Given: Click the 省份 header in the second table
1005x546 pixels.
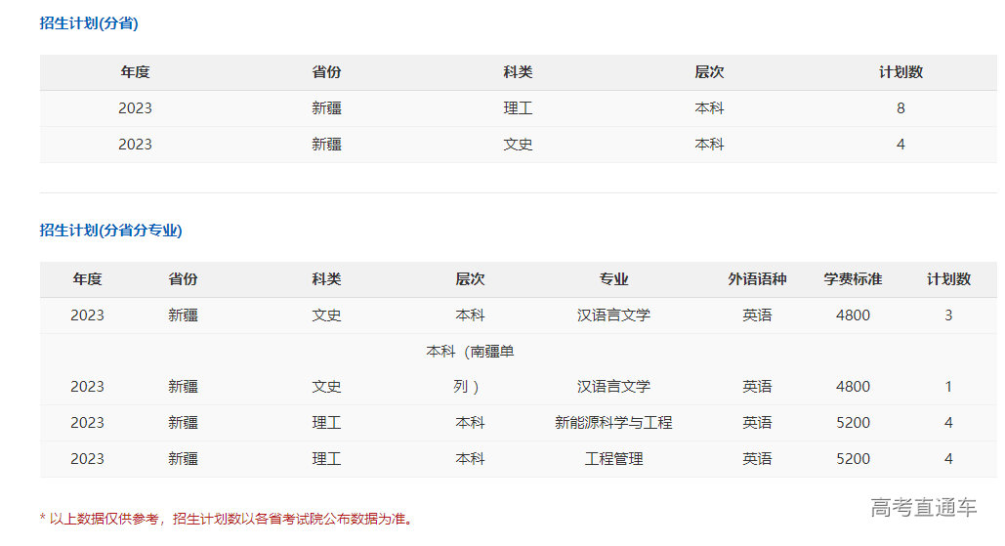Looking at the screenshot, I should (183, 279).
